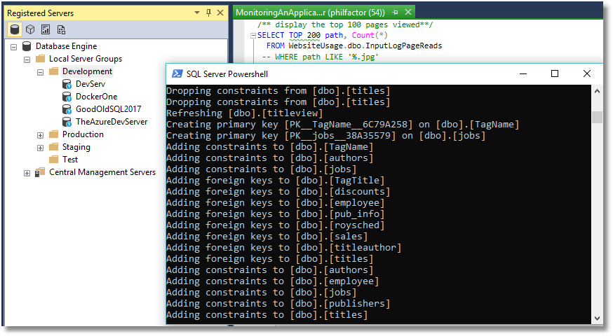Click the DockerOne server icon
The width and height of the screenshot is (613, 336).
click(67, 97)
